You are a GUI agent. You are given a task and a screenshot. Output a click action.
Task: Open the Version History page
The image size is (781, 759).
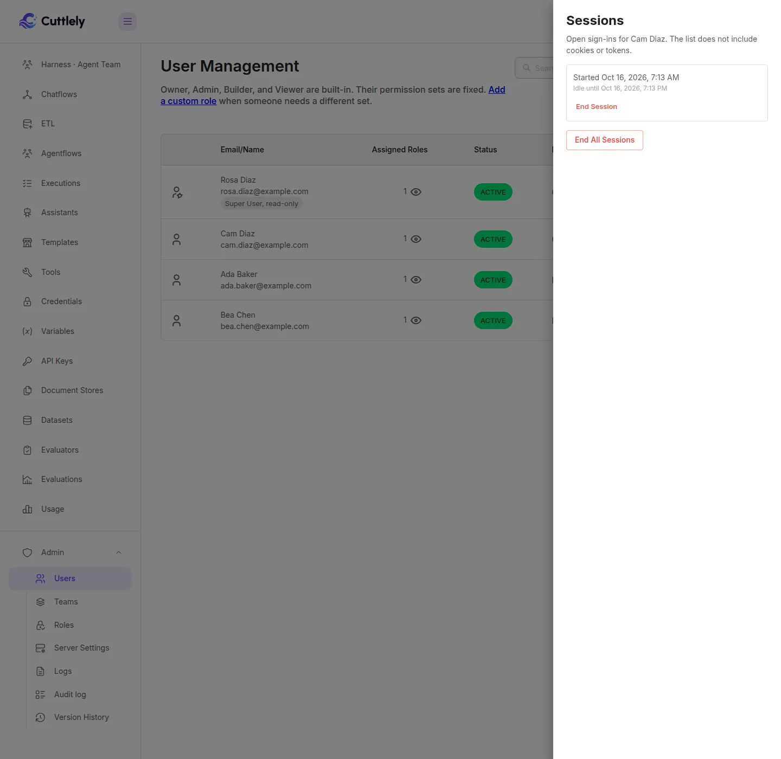[x=71, y=717]
